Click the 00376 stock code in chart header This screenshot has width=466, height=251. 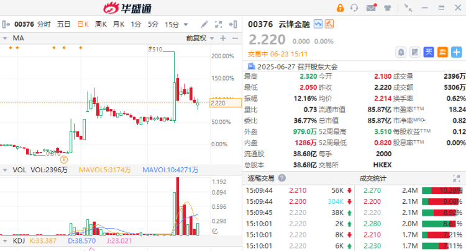tap(24, 24)
